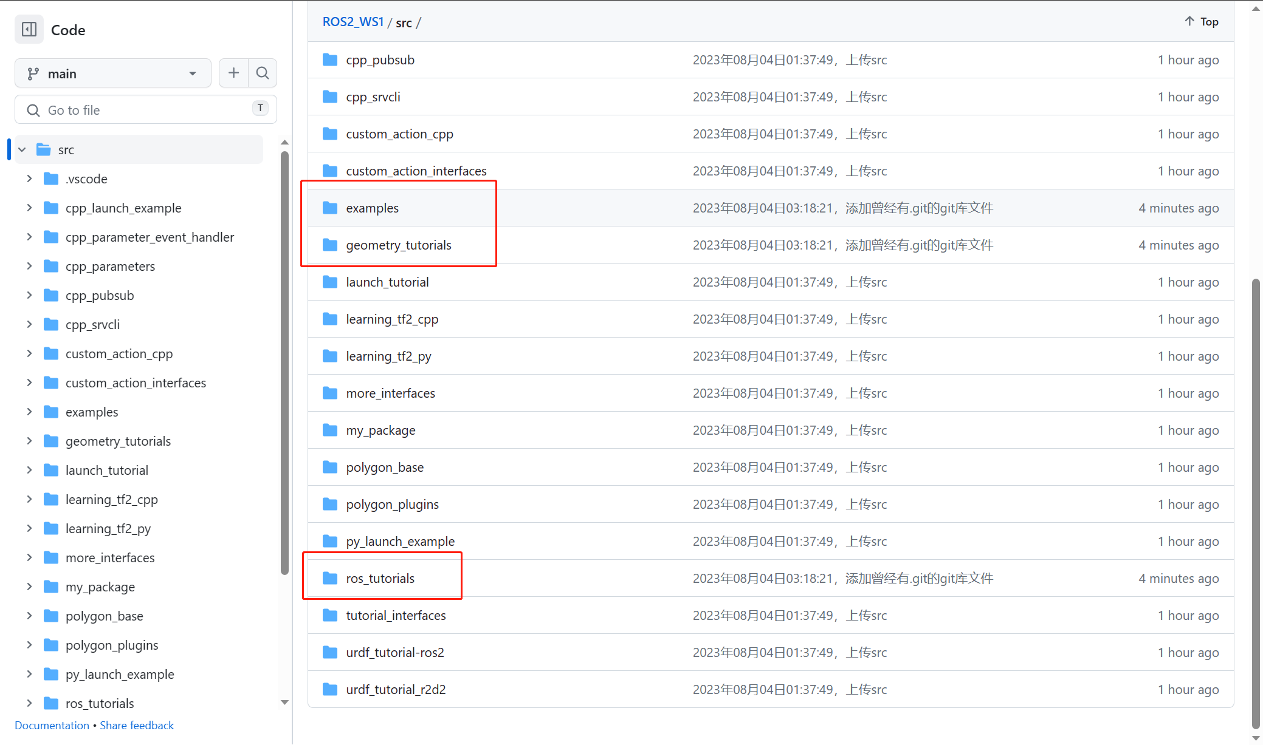Expand the examples folder in the sidebar

[x=29, y=412]
